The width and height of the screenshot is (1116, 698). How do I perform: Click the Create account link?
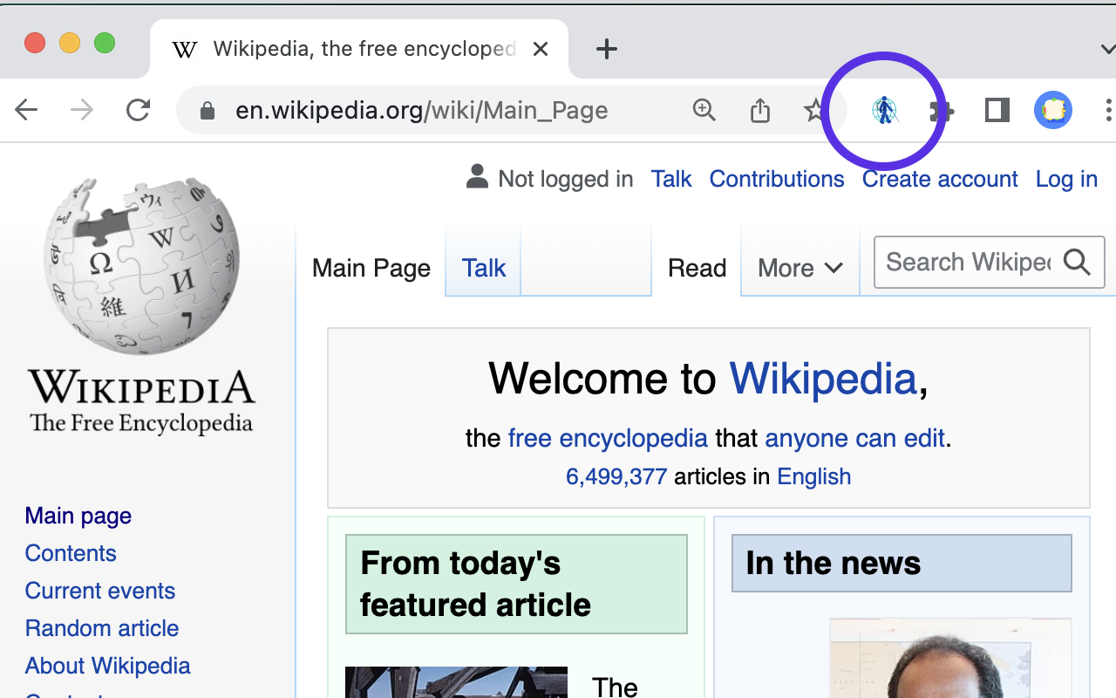point(939,179)
